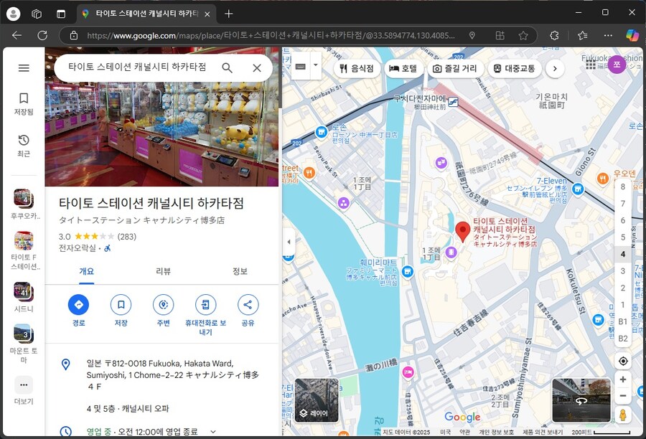The width and height of the screenshot is (646, 439).
Task: Select floor 4 in level picker
Action: (623, 254)
